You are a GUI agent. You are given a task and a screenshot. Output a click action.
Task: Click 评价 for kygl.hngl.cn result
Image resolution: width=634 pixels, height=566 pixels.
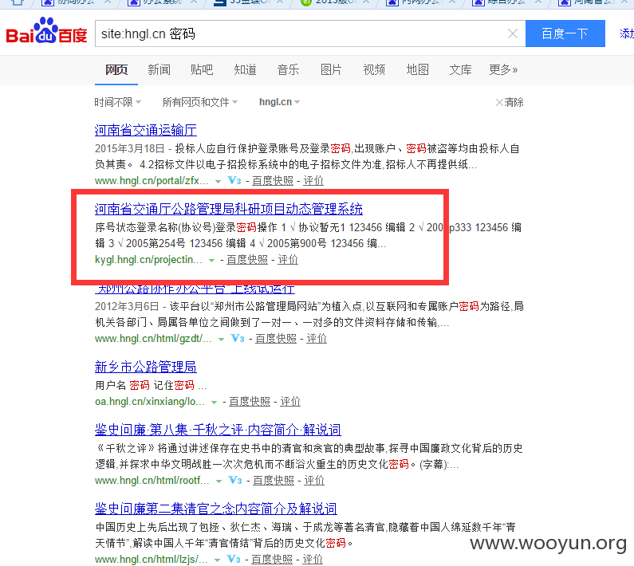tap(288, 260)
